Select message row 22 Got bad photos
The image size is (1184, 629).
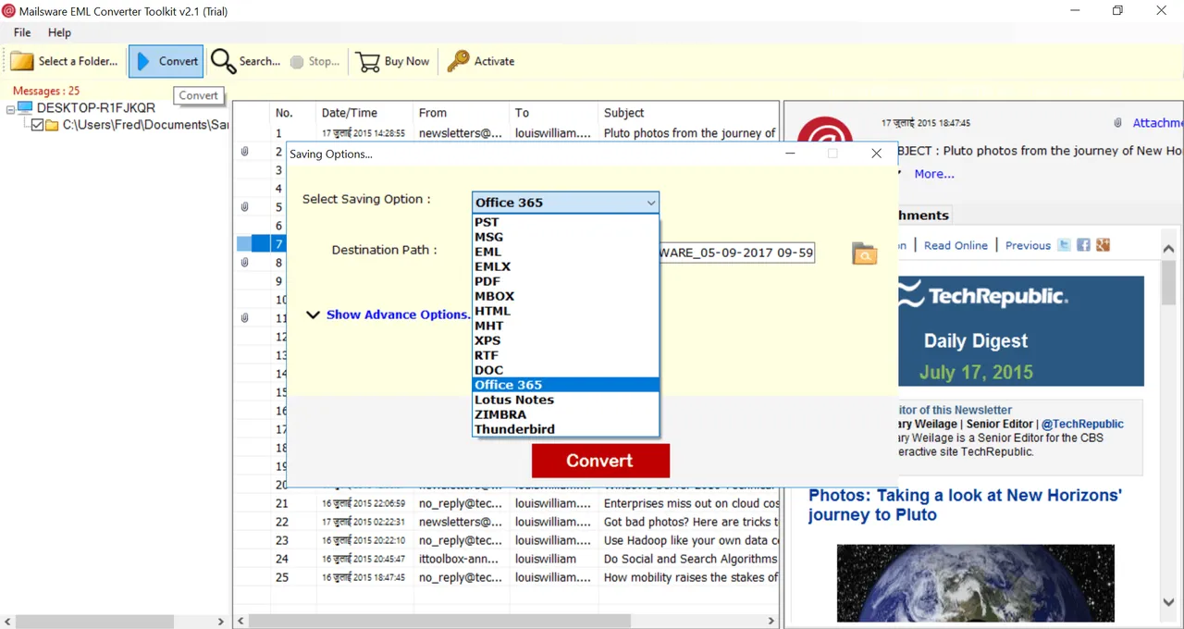[x=507, y=522]
